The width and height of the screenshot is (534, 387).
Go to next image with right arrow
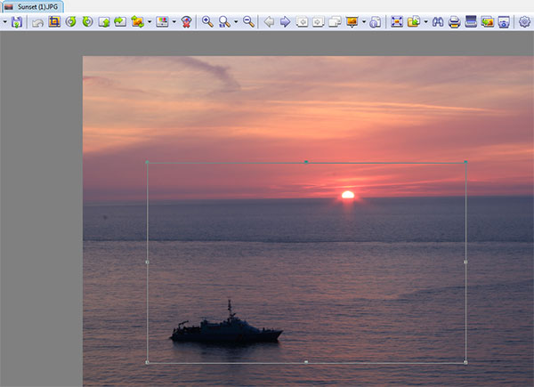pos(285,21)
